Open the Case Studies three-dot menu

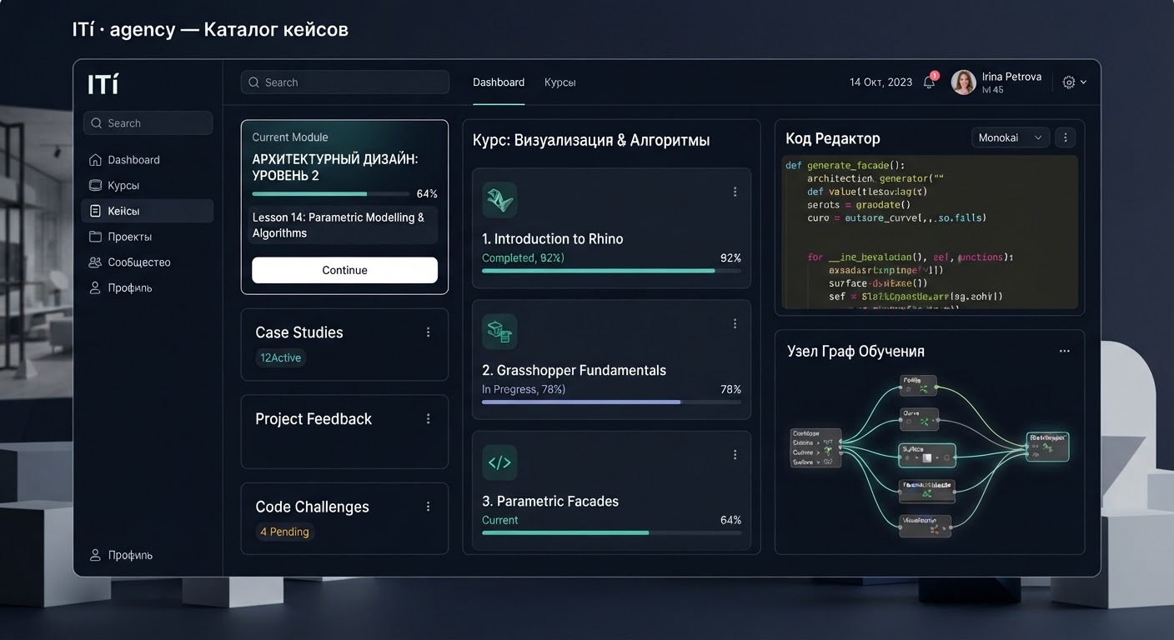[x=429, y=332]
